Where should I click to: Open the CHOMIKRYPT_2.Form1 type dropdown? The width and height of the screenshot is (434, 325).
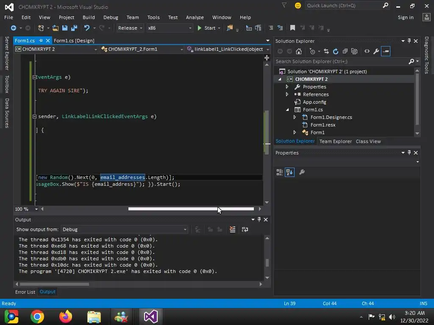pos(142,49)
